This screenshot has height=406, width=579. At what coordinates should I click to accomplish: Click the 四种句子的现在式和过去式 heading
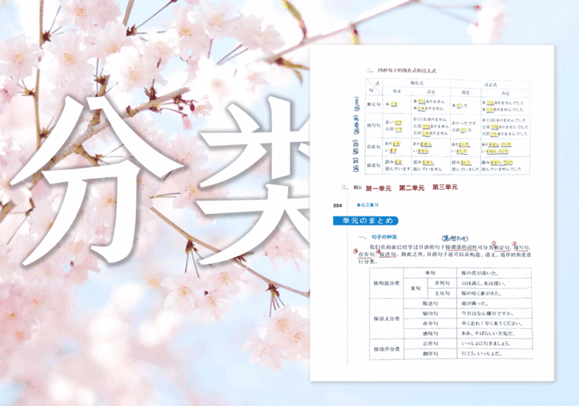[407, 70]
